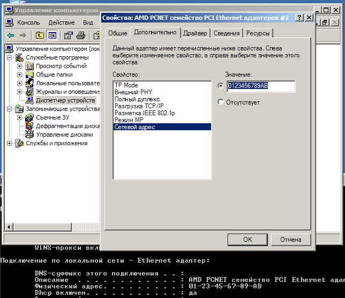Click Службы и приложения tree label

[x=57, y=143]
